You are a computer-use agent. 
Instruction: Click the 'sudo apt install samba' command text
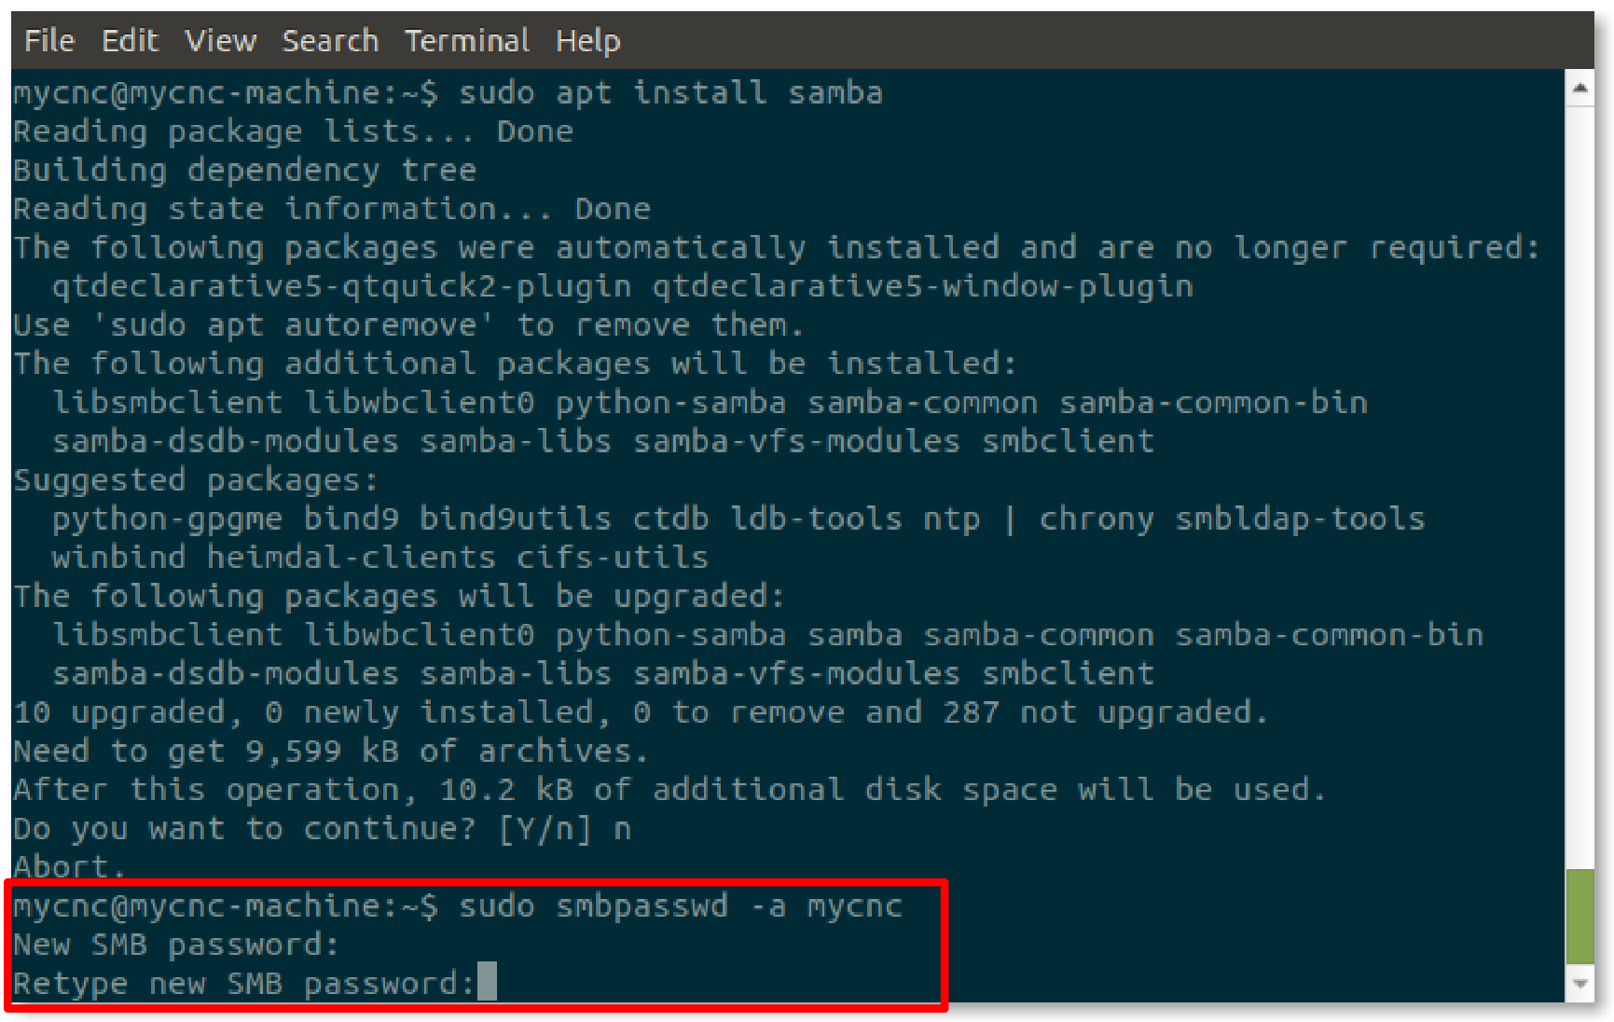pyautogui.click(x=669, y=93)
